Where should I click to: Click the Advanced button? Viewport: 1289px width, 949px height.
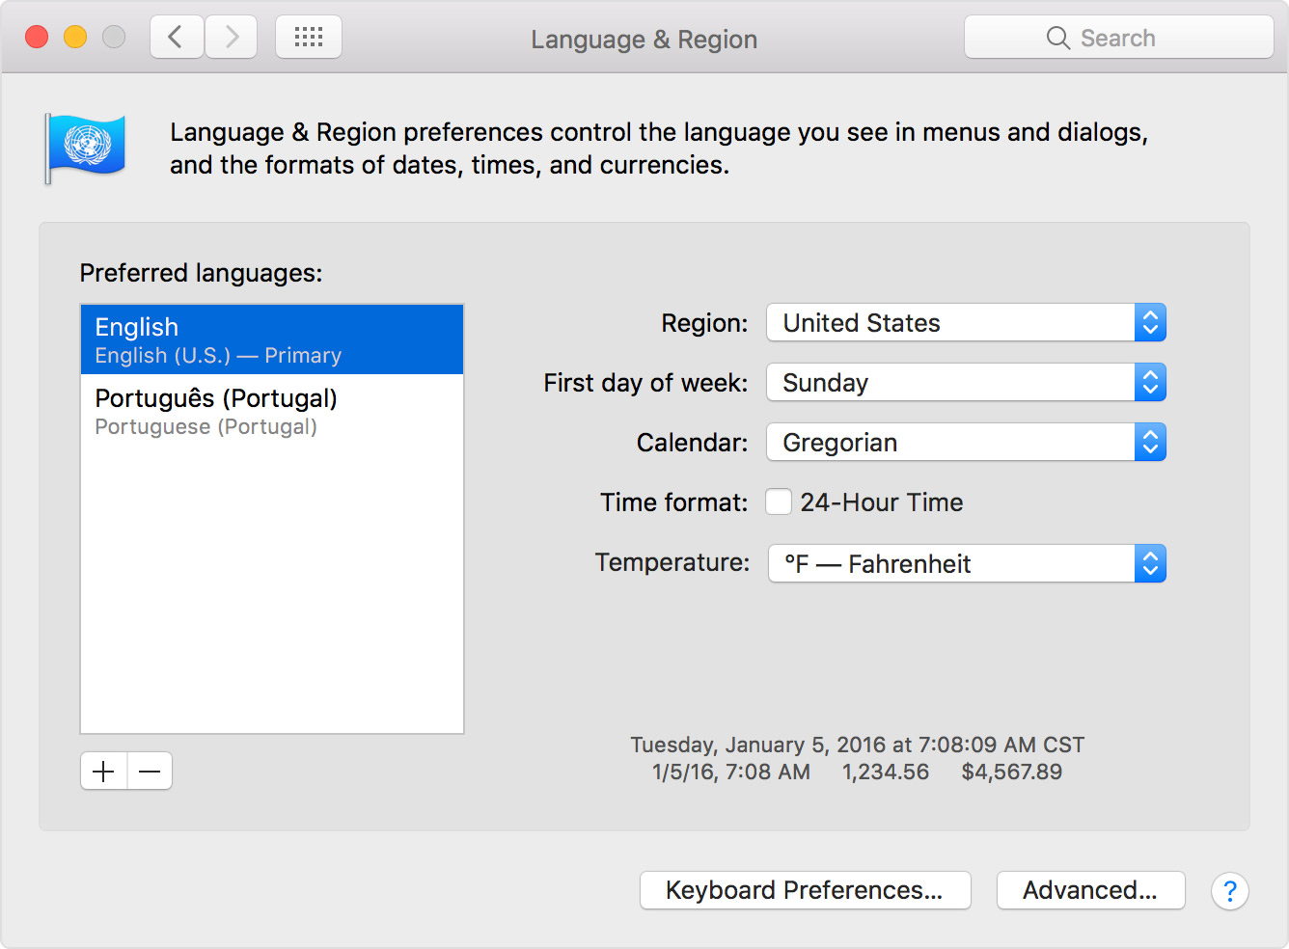[x=1090, y=890]
